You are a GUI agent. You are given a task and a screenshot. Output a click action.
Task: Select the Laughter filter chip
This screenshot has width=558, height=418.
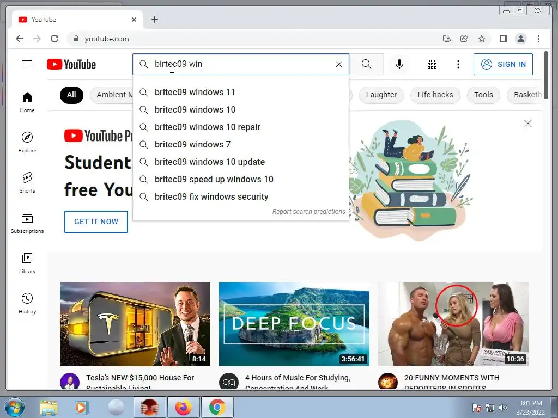pos(381,95)
